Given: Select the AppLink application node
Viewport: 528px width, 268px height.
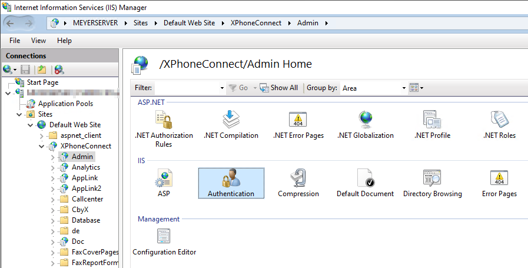Looking at the screenshot, I should click(85, 178).
